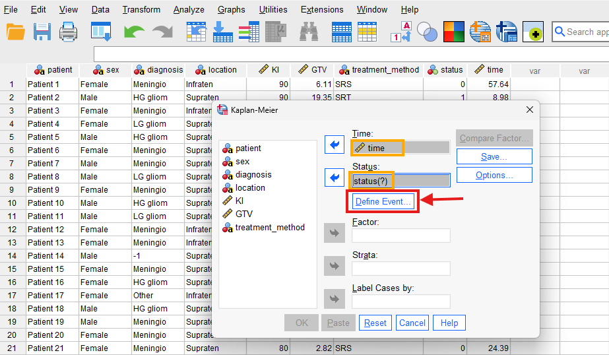Open the Graphs menu

(x=232, y=9)
